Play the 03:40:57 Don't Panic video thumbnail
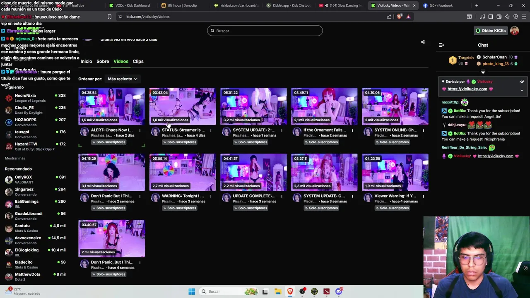This screenshot has height=298, width=530. [x=112, y=238]
